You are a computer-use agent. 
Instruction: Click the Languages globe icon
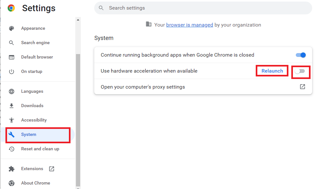pyautogui.click(x=12, y=91)
